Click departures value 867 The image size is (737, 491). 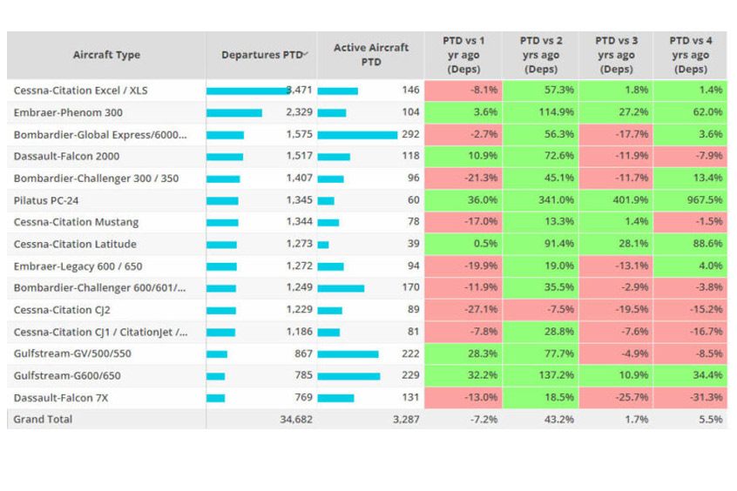[304, 353]
